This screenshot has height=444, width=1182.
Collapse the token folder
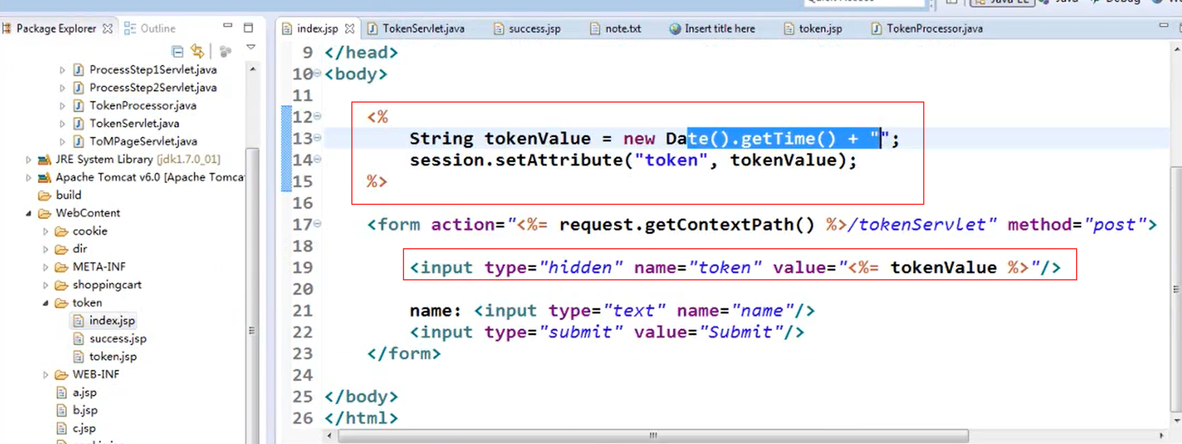tap(45, 303)
